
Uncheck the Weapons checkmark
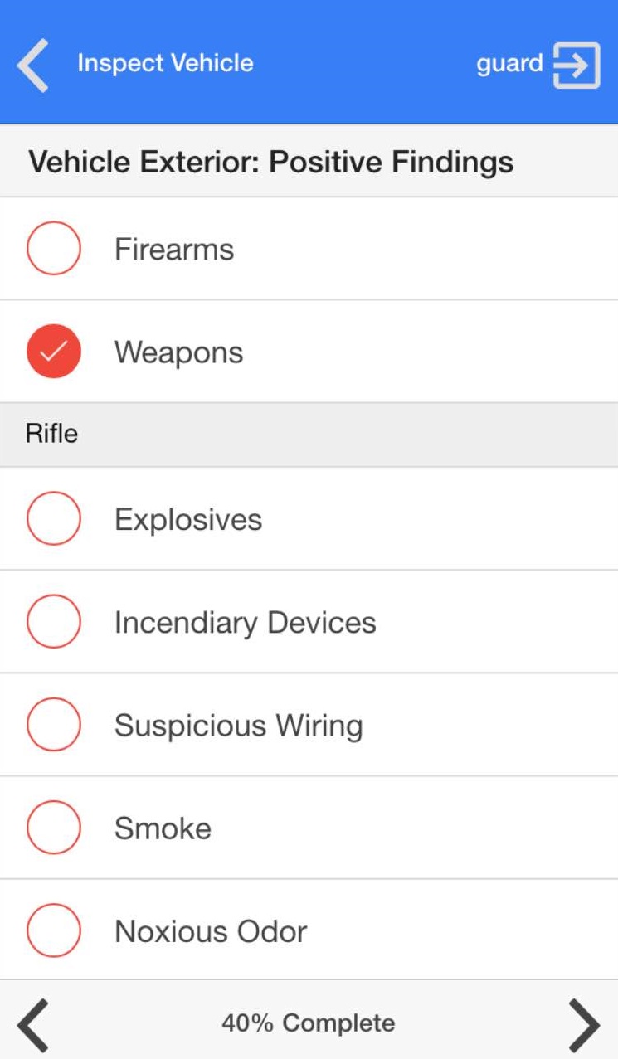pyautogui.click(x=54, y=352)
